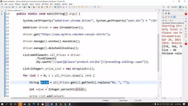The width and height of the screenshot is (188, 106).
Task: Click the Forward navigation arrow icon
Action: [x=89, y=7]
